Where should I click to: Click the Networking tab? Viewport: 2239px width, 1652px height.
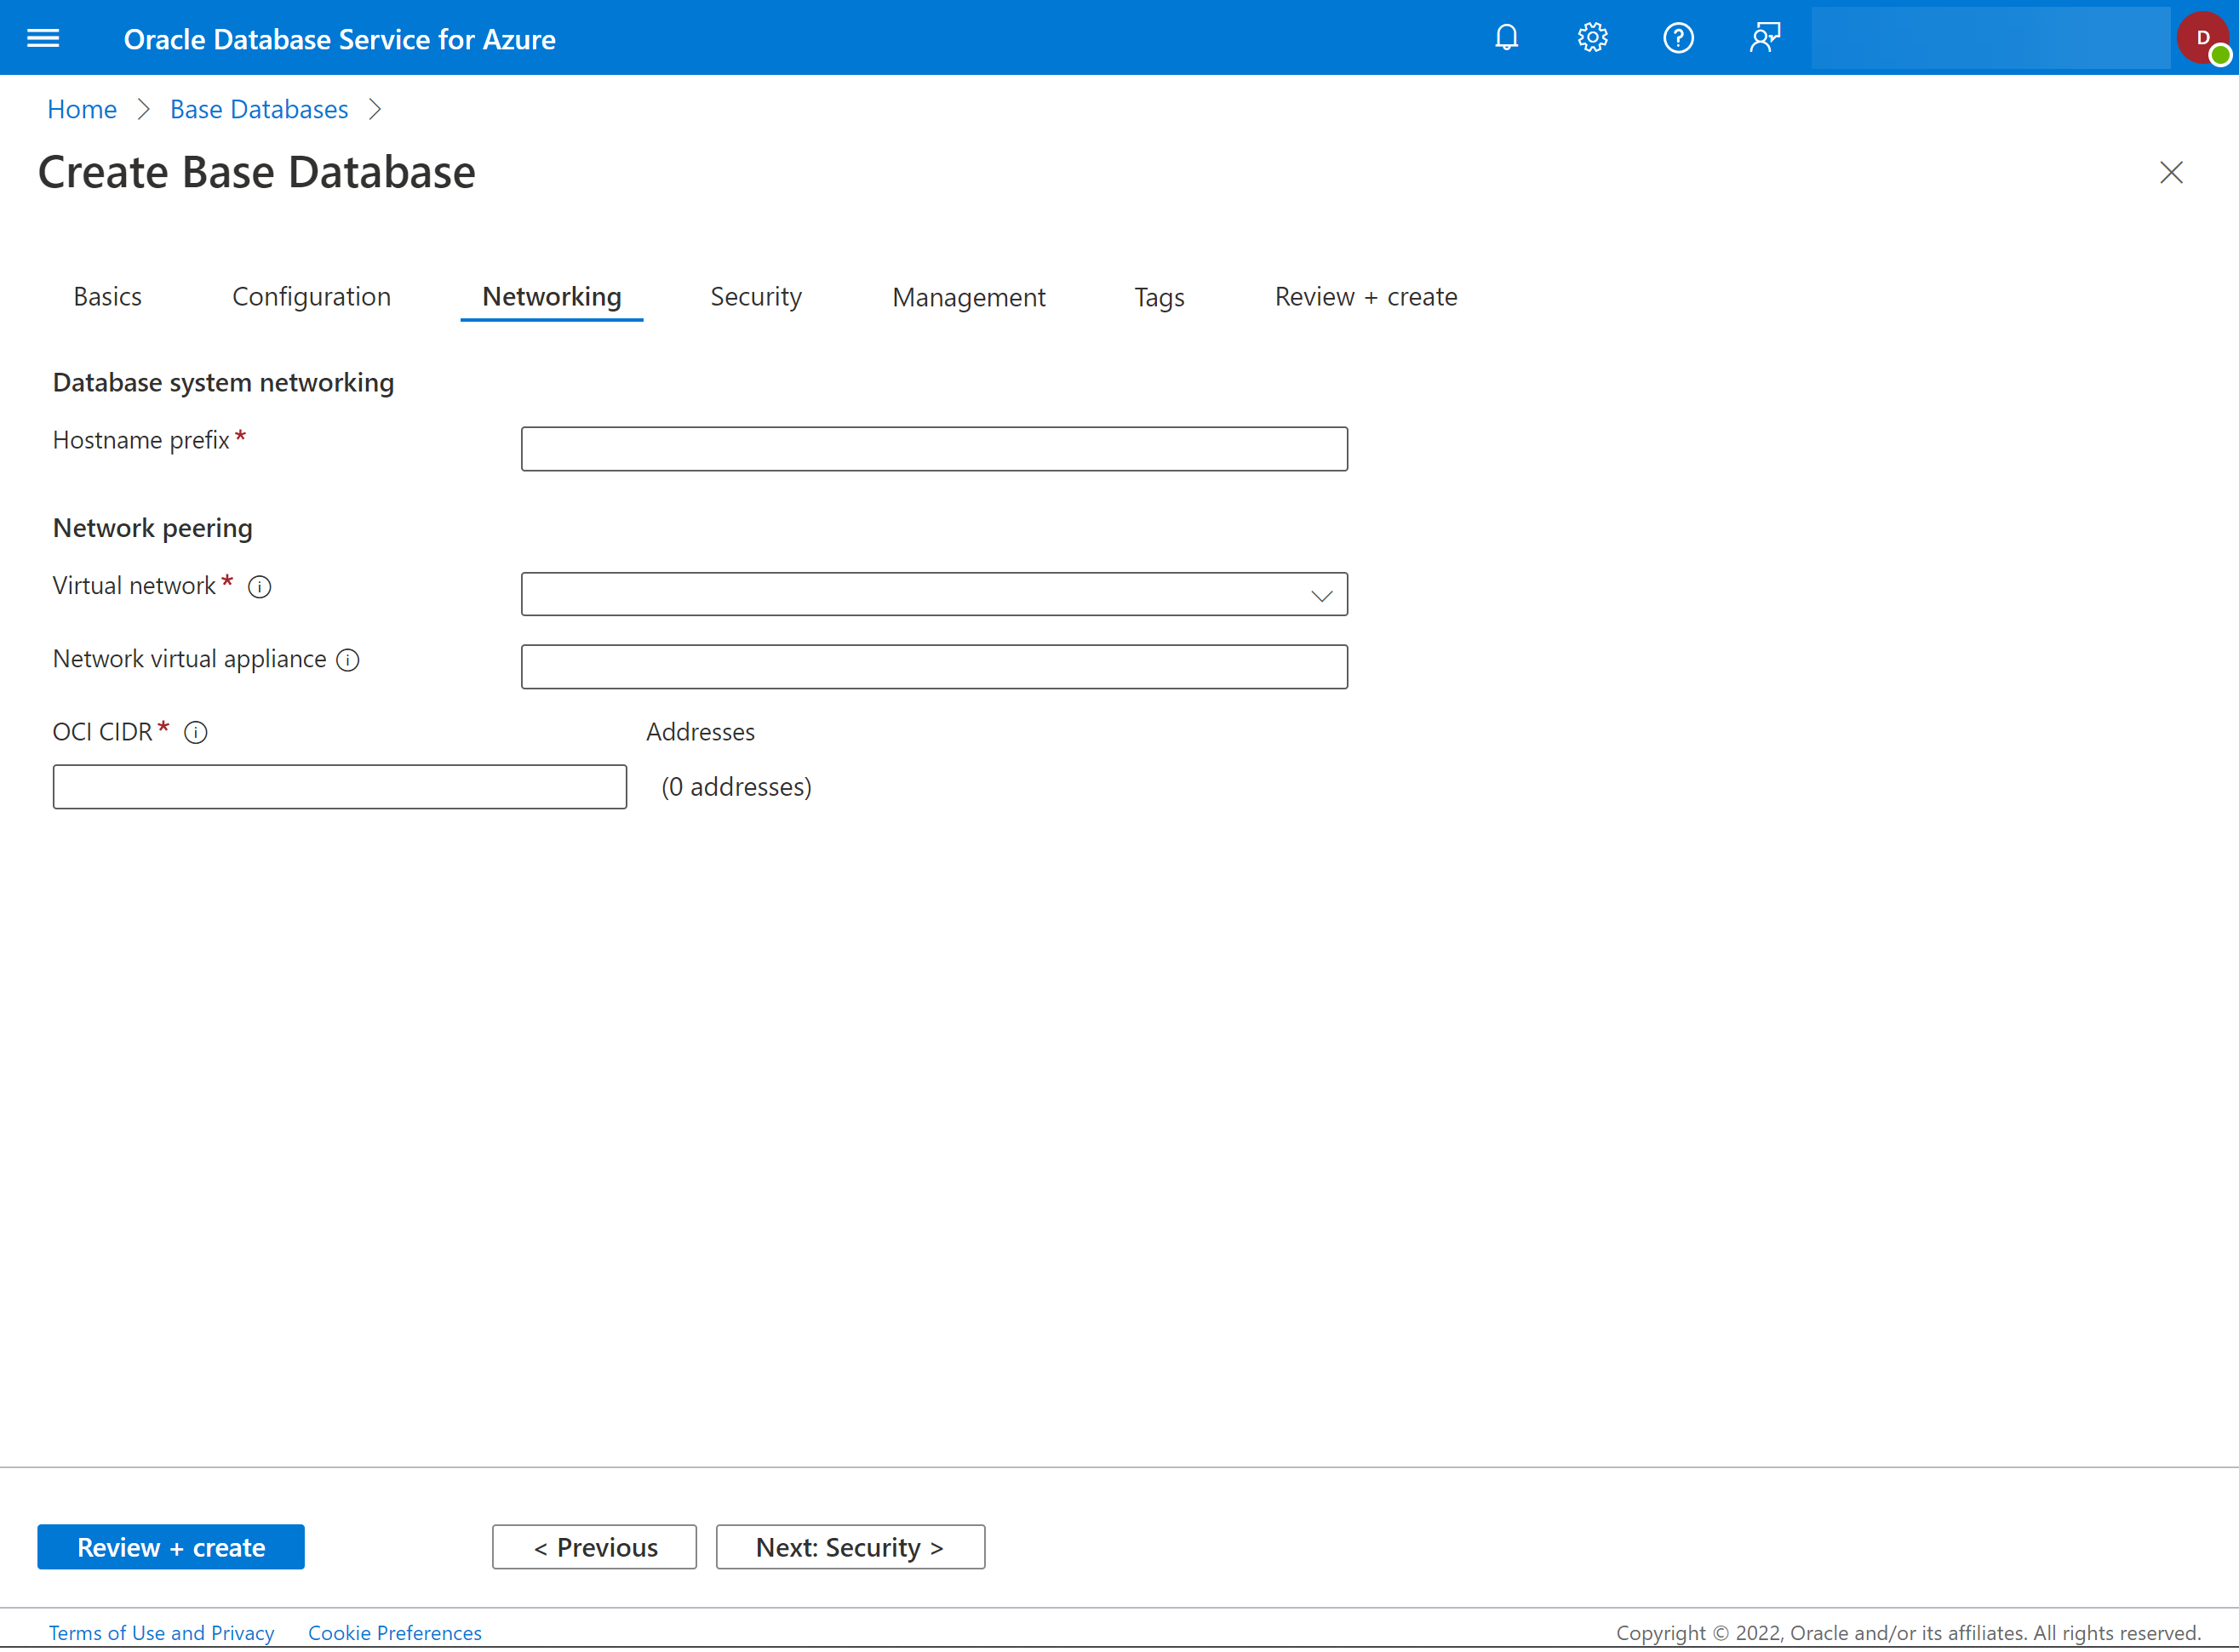549,295
